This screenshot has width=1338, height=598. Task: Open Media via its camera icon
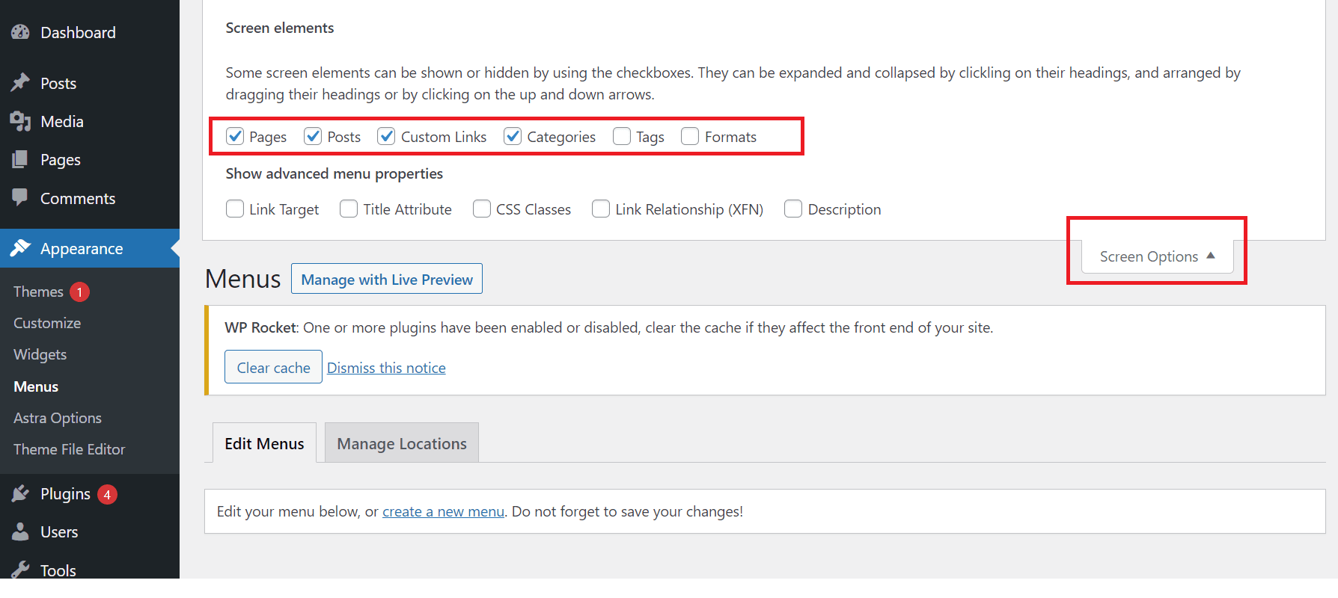pos(20,121)
